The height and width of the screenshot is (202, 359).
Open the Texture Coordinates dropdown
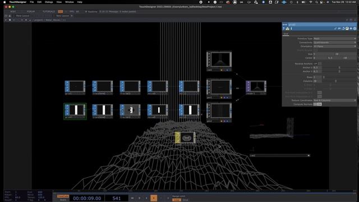[334, 100]
